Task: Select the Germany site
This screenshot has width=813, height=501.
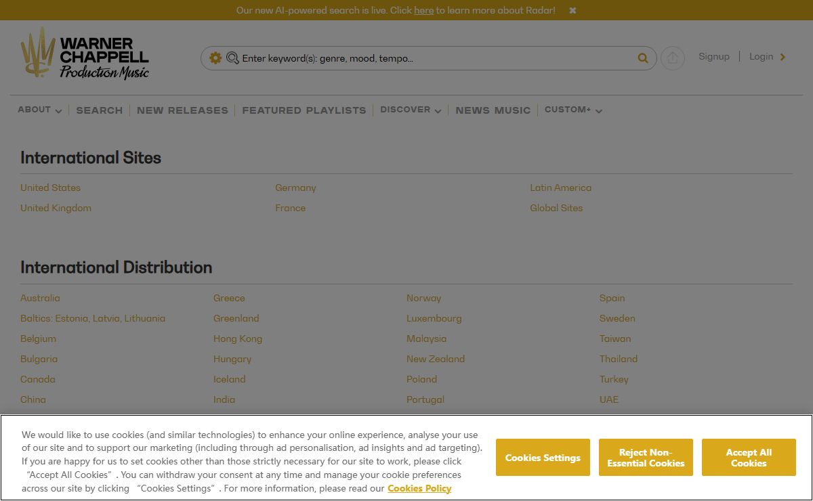Action: (x=295, y=188)
